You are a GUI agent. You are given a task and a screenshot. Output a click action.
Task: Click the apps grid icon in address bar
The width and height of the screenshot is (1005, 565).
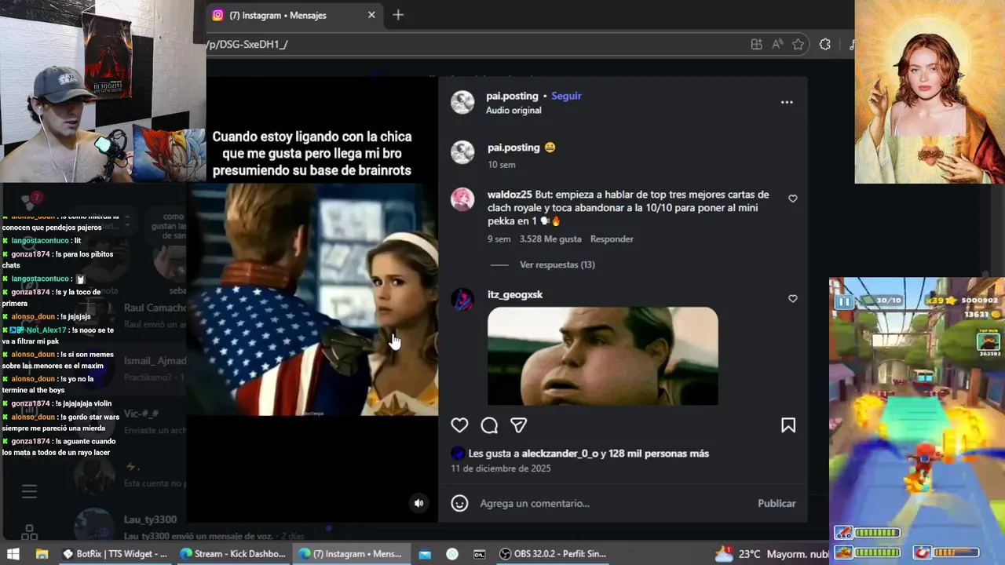tap(756, 45)
